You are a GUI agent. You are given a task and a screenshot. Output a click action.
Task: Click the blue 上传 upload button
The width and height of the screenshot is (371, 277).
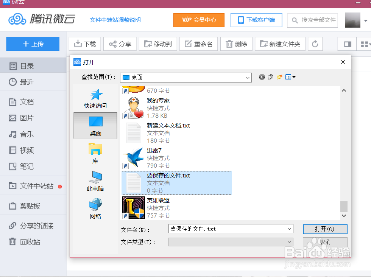tap(33, 44)
